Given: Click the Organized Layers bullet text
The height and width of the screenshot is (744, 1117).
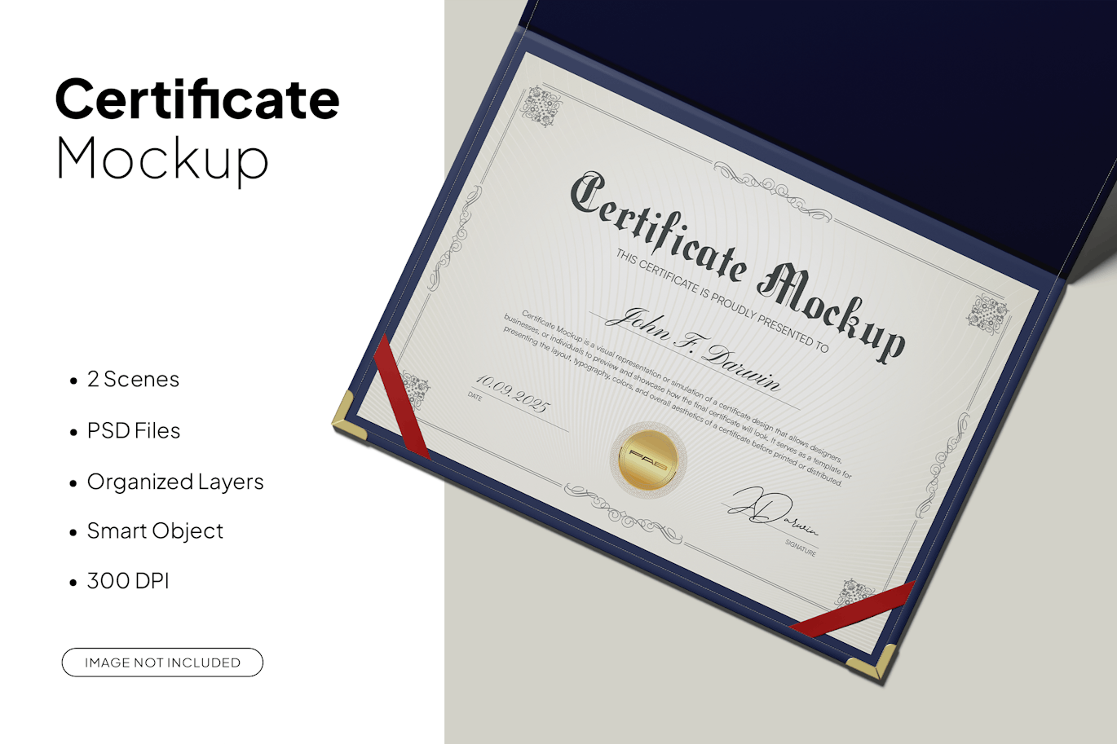Looking at the screenshot, I should point(175,482).
